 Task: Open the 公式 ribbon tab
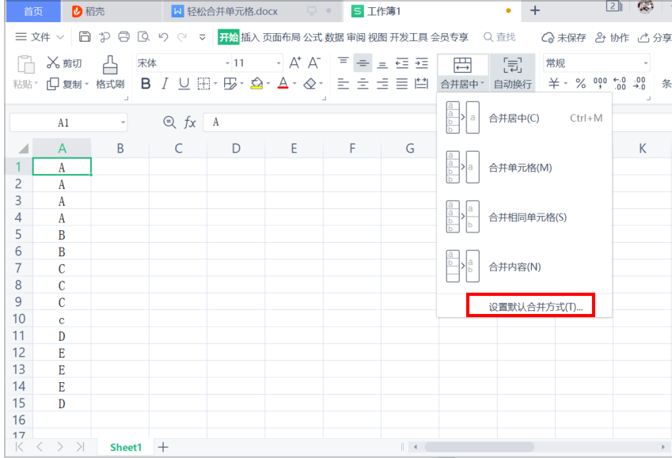click(x=313, y=37)
